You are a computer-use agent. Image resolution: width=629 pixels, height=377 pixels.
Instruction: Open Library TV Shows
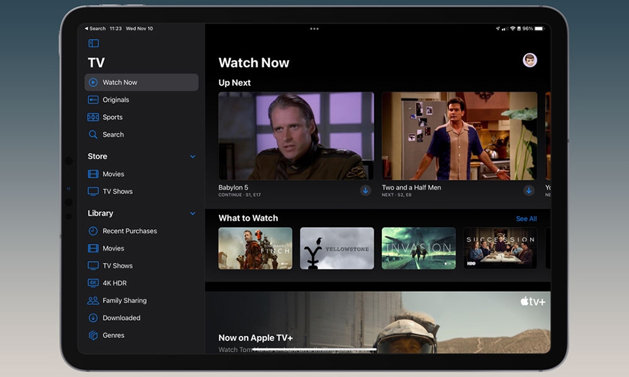142,266
